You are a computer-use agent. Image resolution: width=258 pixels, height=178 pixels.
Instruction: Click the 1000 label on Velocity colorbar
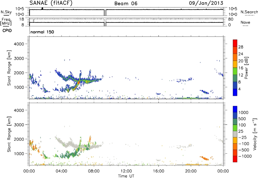pos(243,112)
